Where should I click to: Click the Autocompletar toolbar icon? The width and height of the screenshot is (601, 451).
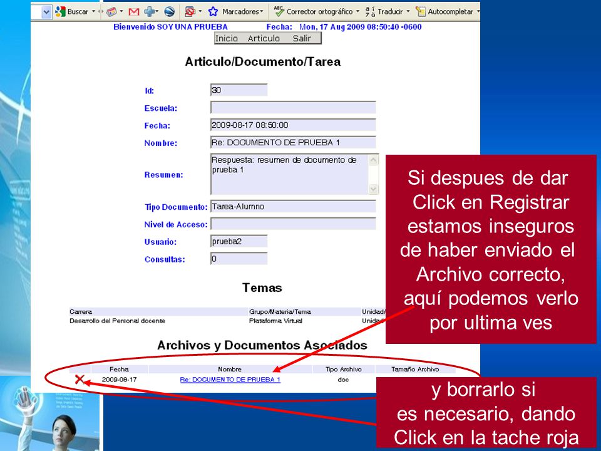(x=421, y=11)
